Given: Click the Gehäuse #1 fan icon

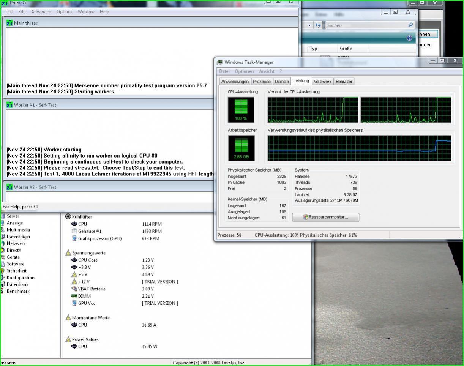Looking at the screenshot, I should point(74,231).
